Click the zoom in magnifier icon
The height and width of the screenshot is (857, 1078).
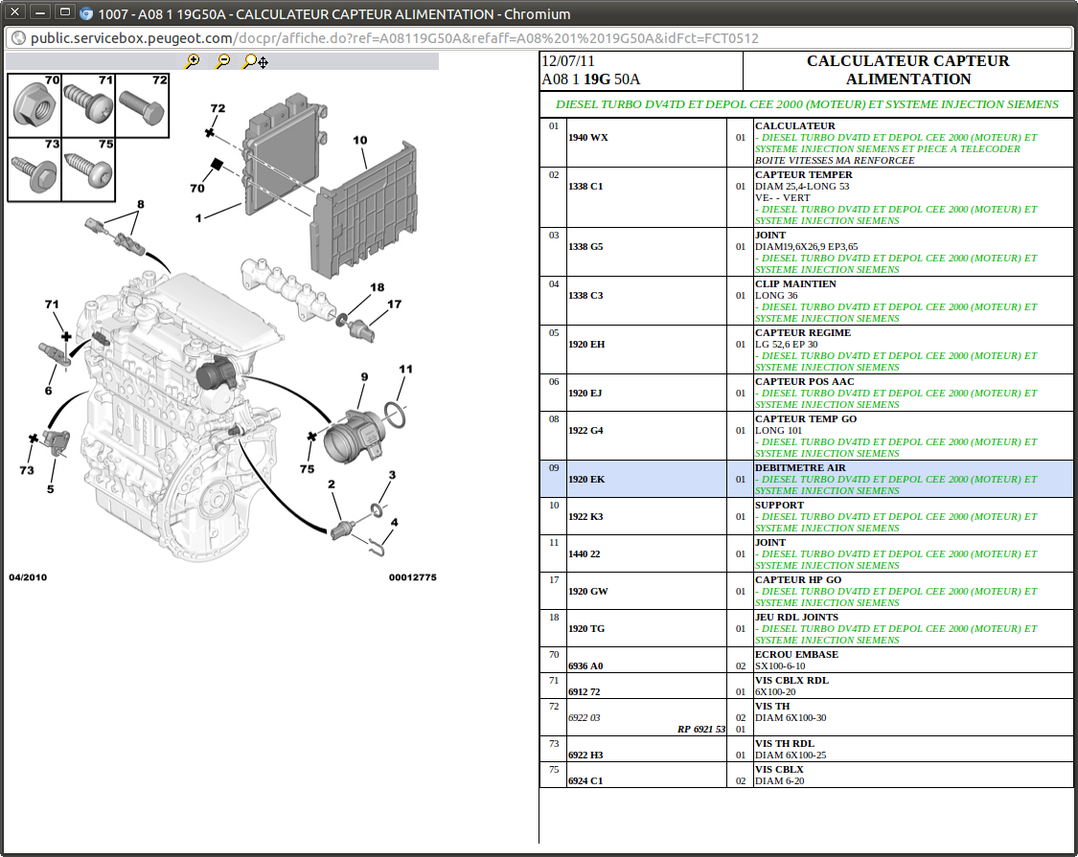point(194,61)
